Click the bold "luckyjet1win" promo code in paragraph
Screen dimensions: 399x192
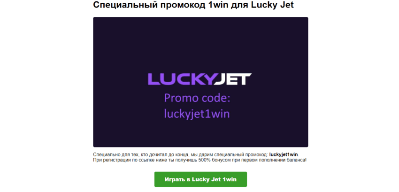tap(283, 154)
